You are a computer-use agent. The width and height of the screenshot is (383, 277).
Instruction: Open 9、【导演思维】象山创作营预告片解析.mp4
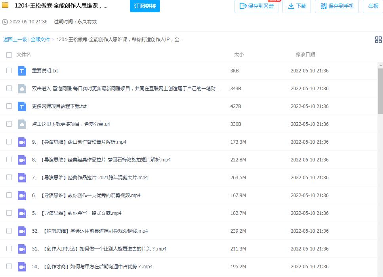pos(79,142)
